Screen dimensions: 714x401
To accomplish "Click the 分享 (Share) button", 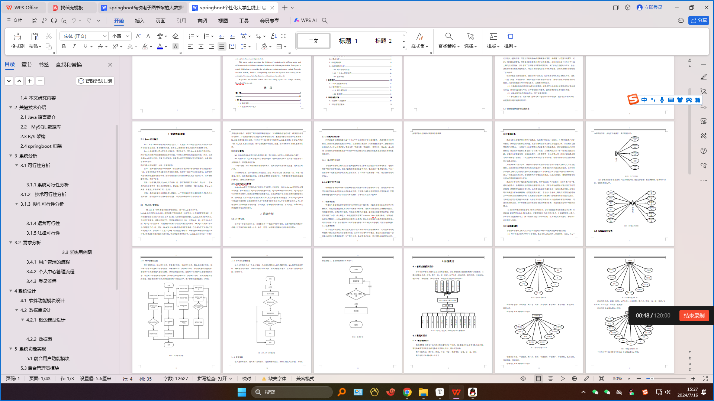I will (x=698, y=20).
